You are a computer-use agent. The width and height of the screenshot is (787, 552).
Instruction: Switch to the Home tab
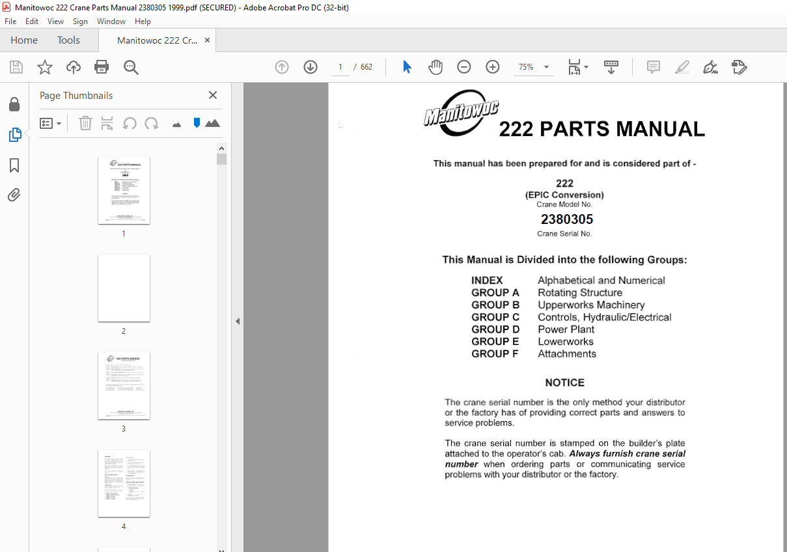coord(24,40)
